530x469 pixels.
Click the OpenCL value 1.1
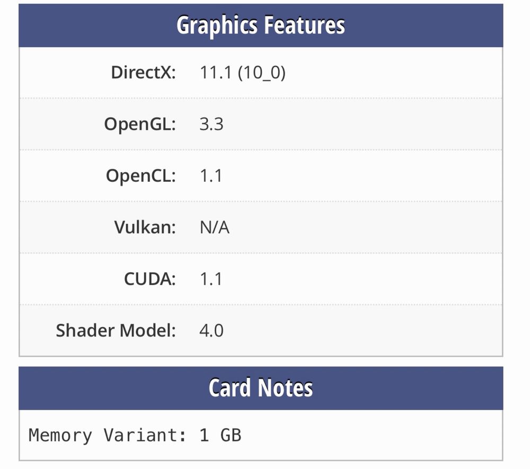pyautogui.click(x=211, y=176)
